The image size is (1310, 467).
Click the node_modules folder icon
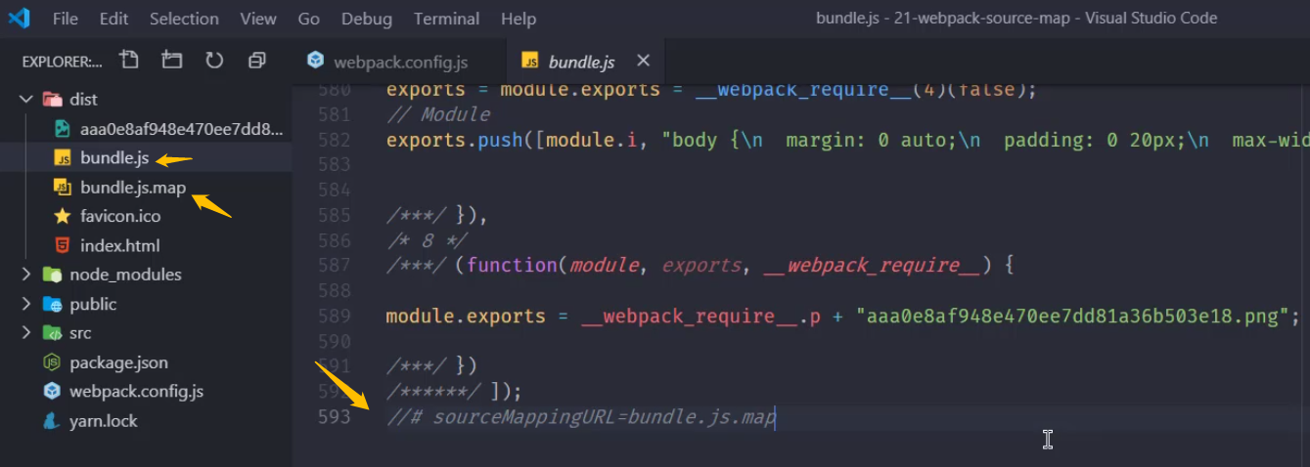point(52,275)
